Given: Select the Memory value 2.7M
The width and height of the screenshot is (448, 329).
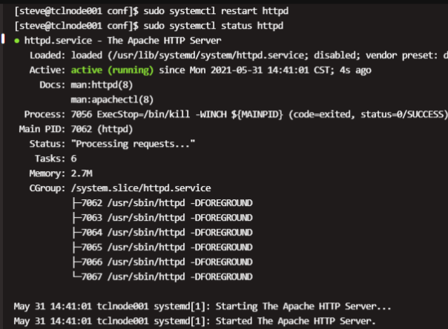Looking at the screenshot, I should pyautogui.click(x=80, y=173).
